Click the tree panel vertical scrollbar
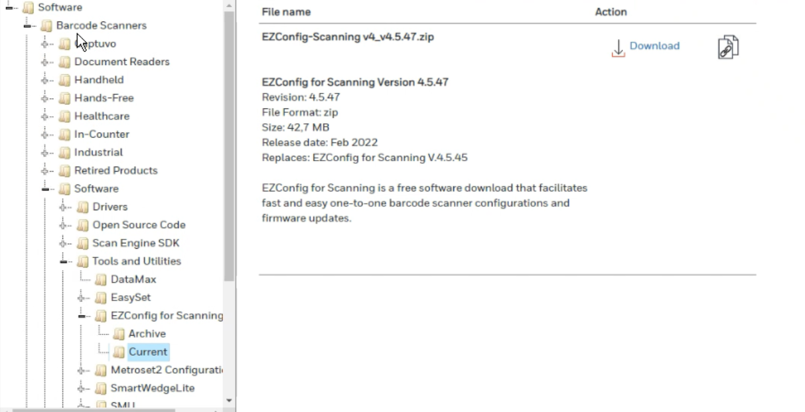The height and width of the screenshot is (412, 805). coord(230,146)
